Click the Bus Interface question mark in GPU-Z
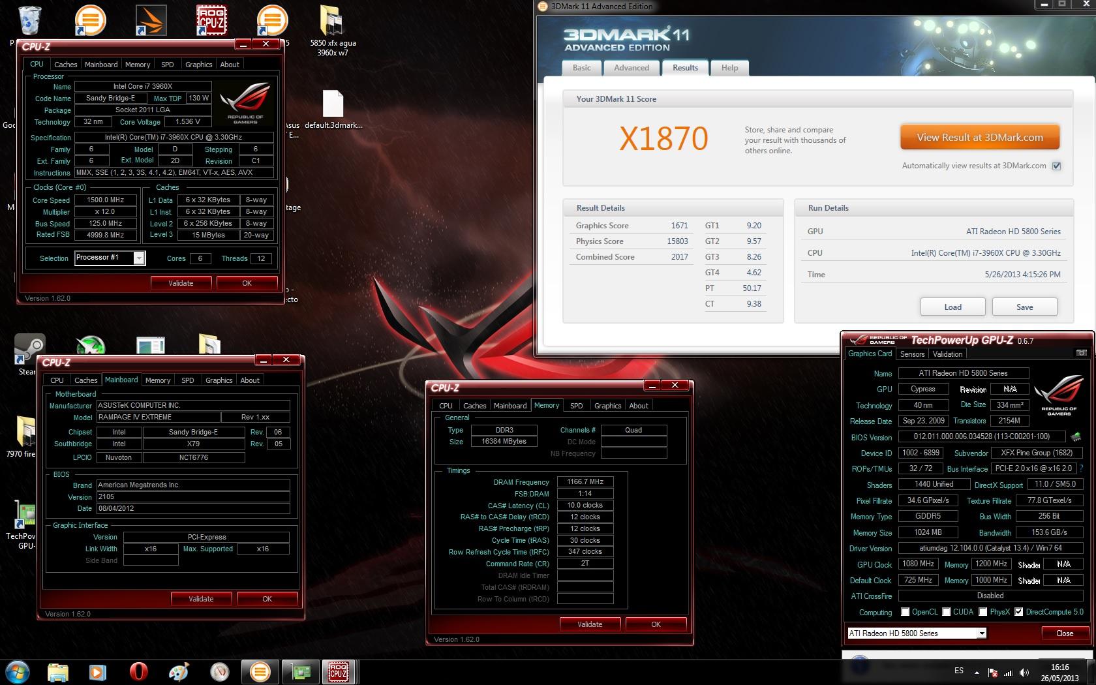Viewport: 1096px width, 685px height. tap(1081, 468)
